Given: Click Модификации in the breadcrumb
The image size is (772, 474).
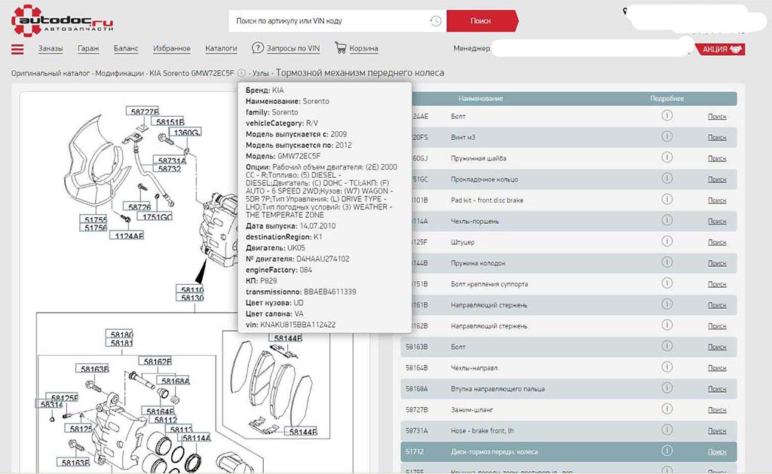Looking at the screenshot, I should 120,73.
